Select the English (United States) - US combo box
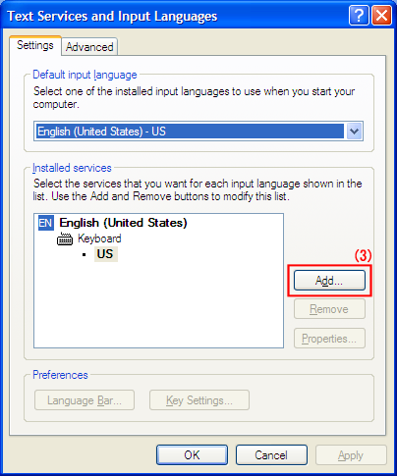 tap(198, 132)
